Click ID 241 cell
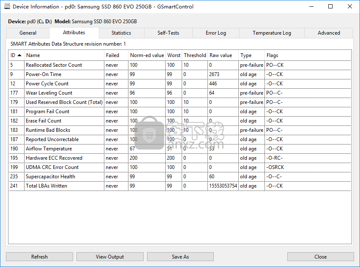The width and height of the screenshot is (360, 267). [14, 186]
